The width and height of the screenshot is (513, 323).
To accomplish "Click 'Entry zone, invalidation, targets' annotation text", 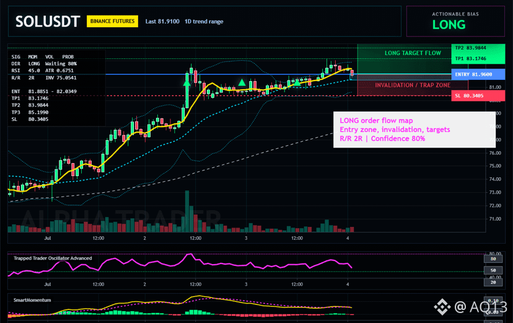I will tap(395, 130).
